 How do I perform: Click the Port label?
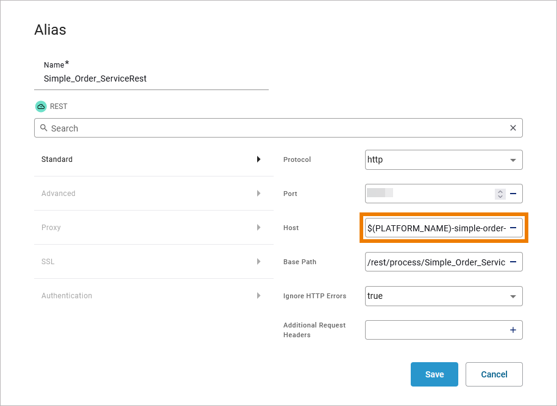pos(290,194)
